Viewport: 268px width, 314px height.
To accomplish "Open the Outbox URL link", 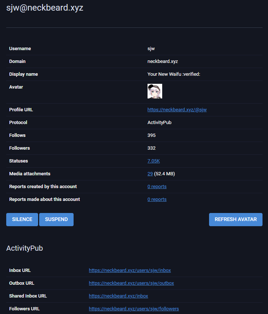I will click(x=131, y=283).
